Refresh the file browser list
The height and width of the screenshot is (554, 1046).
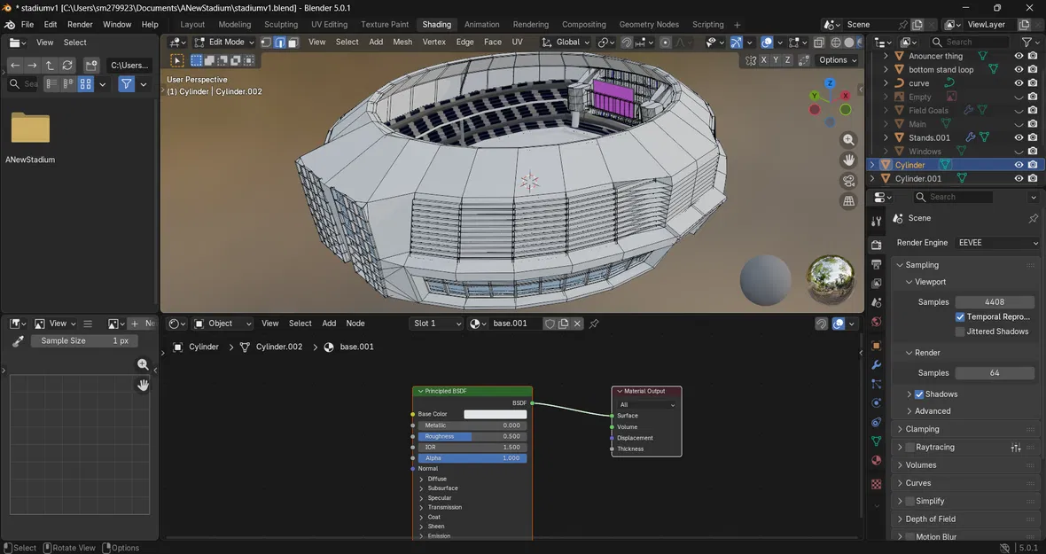click(x=67, y=66)
